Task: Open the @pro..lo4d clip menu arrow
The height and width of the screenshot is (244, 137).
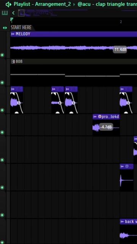Action: point(95,117)
